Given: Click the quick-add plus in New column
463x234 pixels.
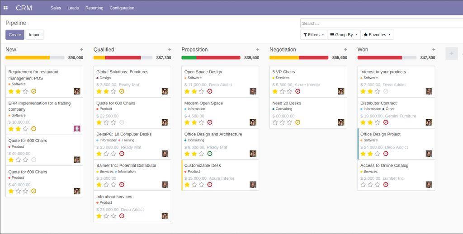Looking at the screenshot, I should [82, 50].
